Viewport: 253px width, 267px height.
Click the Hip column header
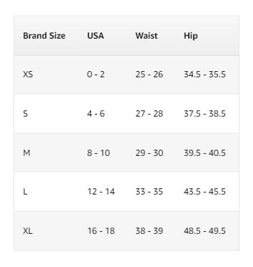click(x=191, y=36)
